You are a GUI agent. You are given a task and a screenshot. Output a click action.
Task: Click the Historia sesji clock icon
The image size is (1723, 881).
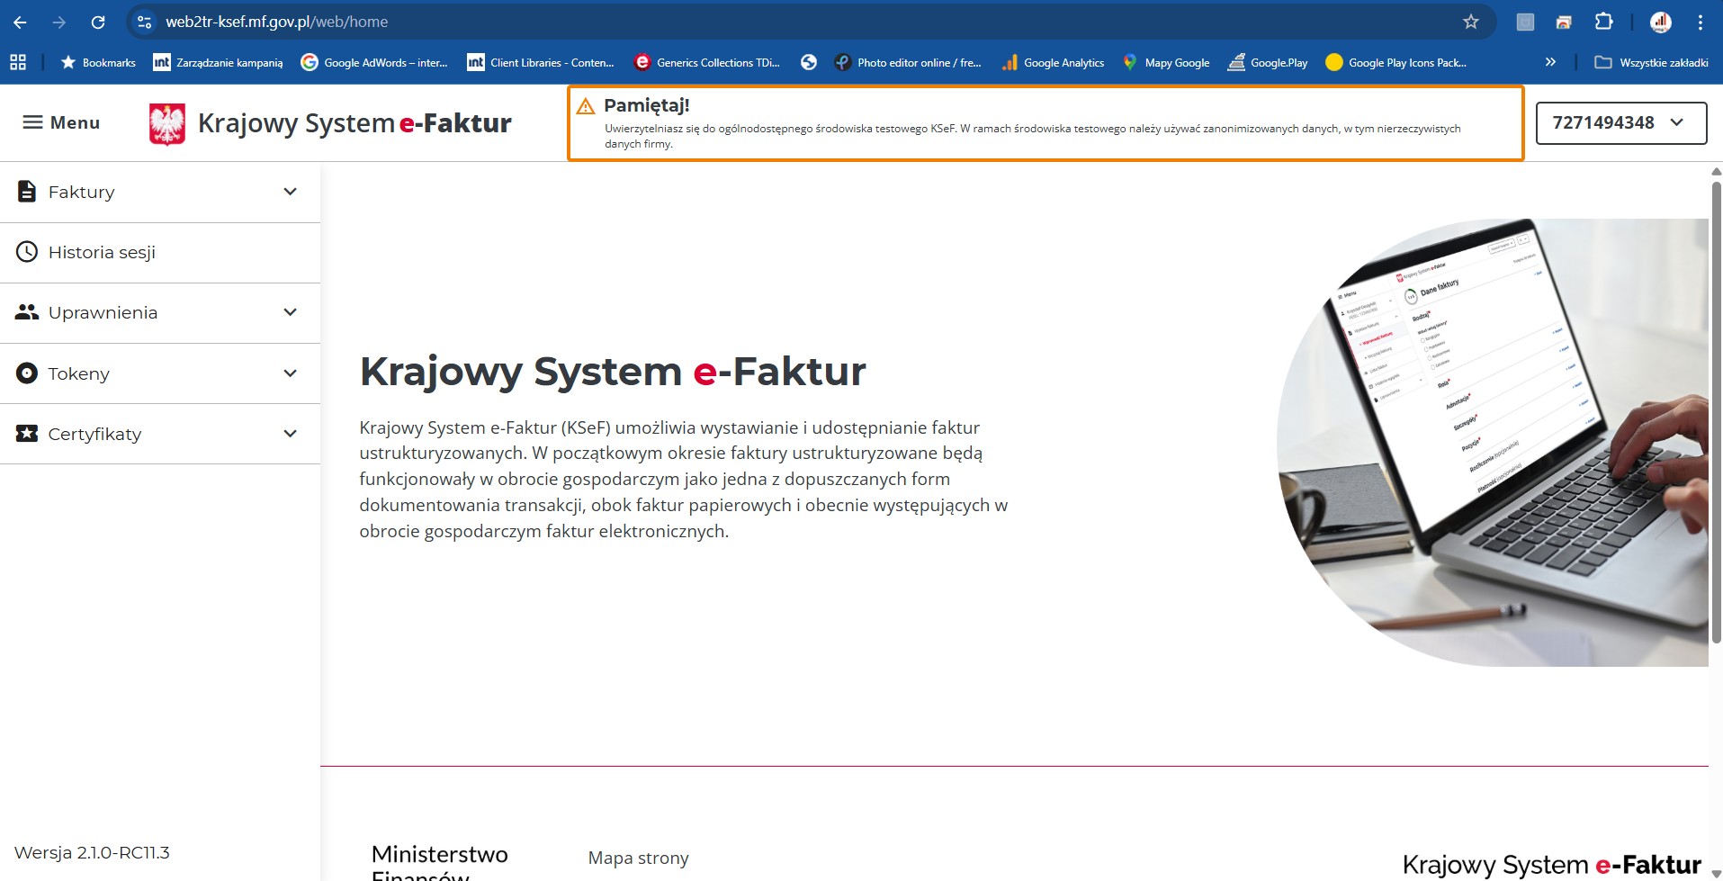[x=27, y=252]
